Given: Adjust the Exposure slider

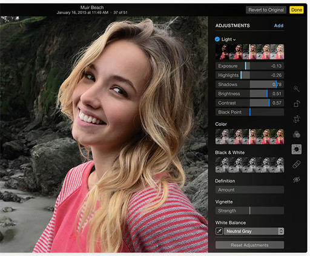Looking at the screenshot, I should [x=249, y=66].
